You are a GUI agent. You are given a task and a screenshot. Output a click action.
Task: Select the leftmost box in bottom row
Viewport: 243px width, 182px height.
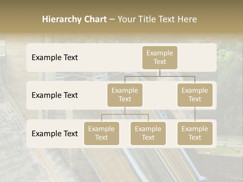click(x=102, y=133)
